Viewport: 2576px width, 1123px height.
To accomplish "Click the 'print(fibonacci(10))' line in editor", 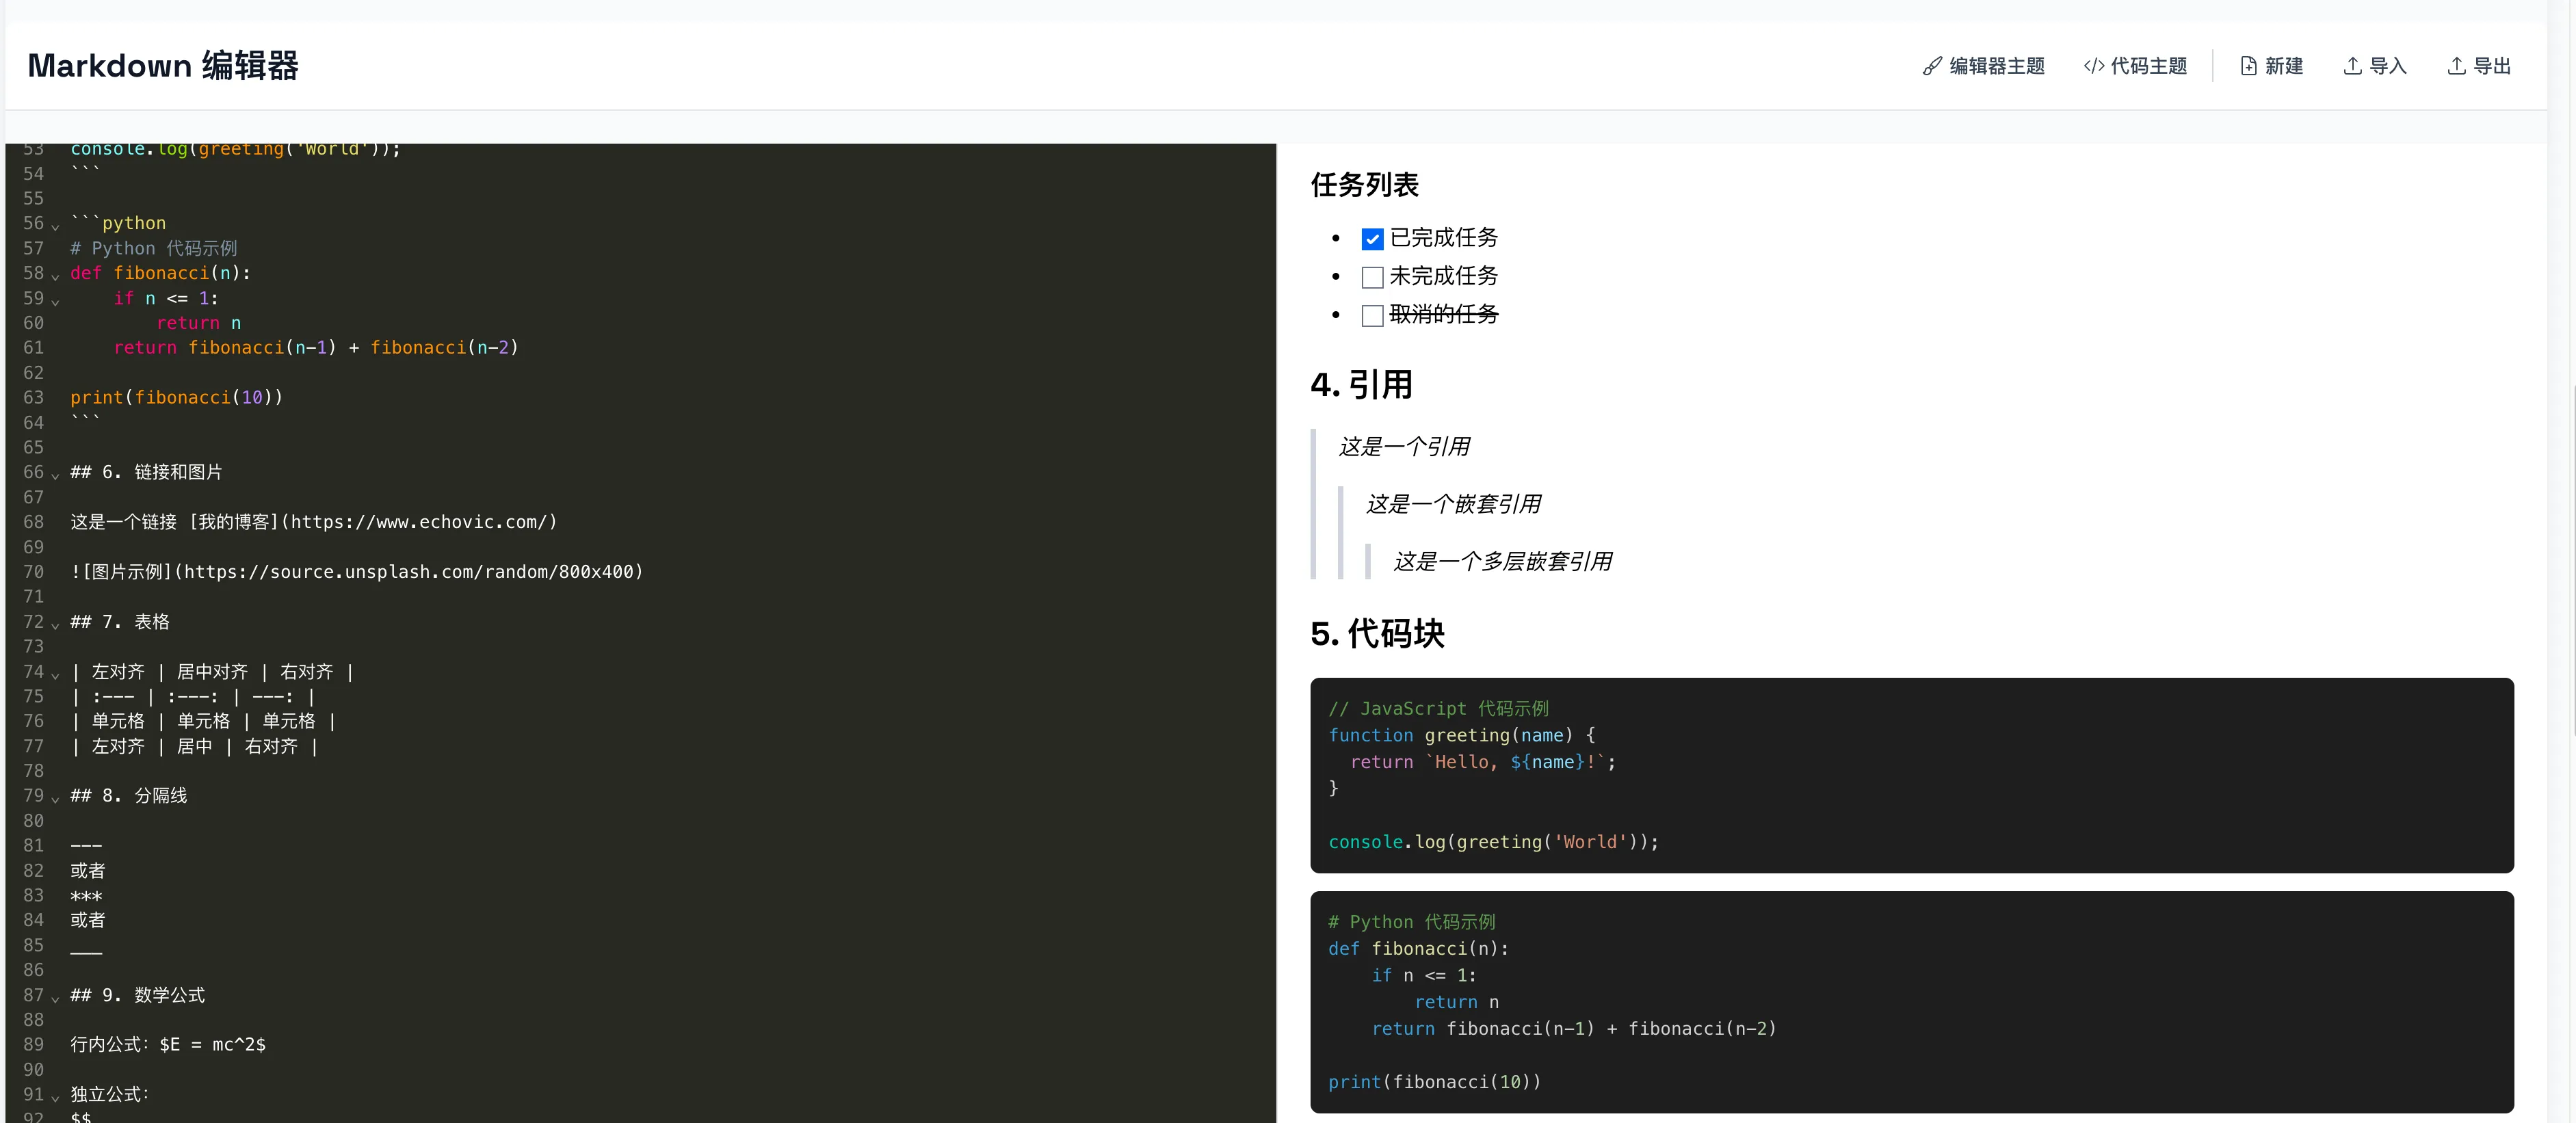I will pos(177,397).
